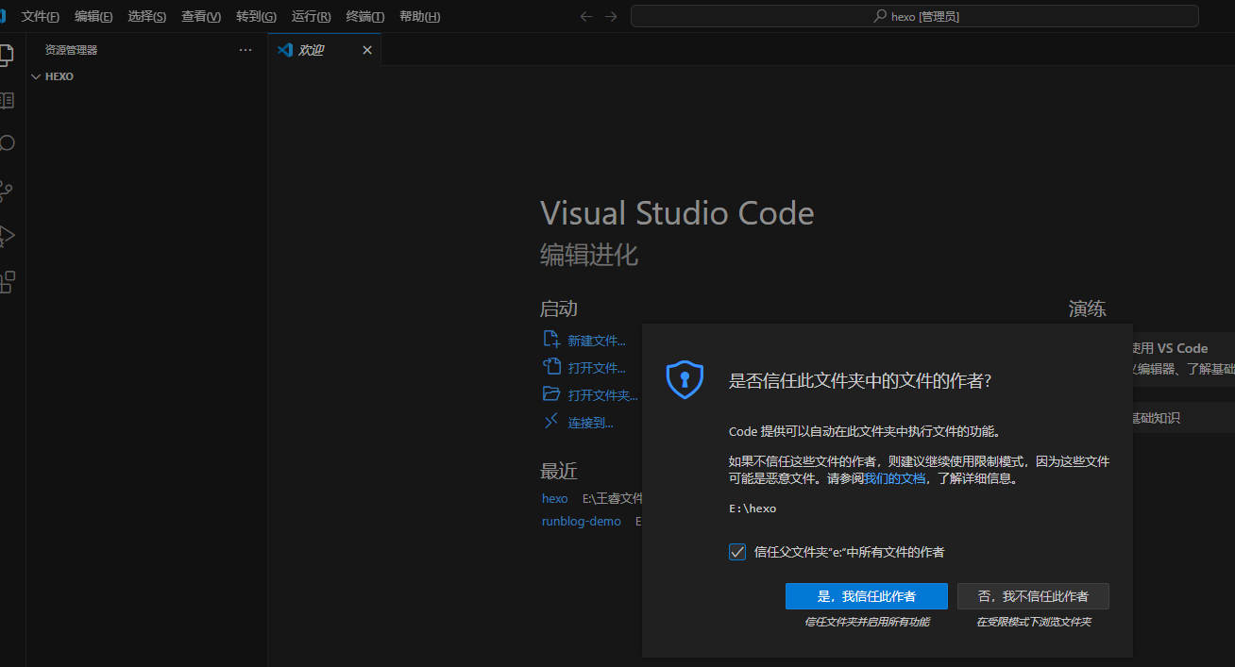Open the explorer more actions ellipsis
1235x667 pixels.
245,50
